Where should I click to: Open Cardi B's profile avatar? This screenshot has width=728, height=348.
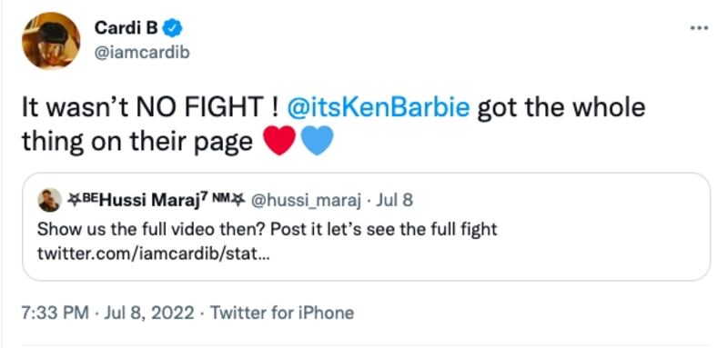tap(51, 41)
